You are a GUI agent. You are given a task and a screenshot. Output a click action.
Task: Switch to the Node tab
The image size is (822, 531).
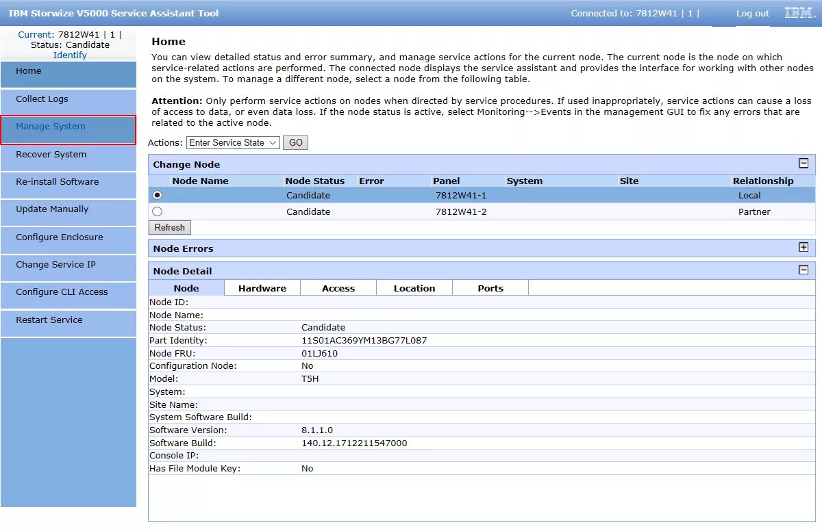(x=186, y=288)
